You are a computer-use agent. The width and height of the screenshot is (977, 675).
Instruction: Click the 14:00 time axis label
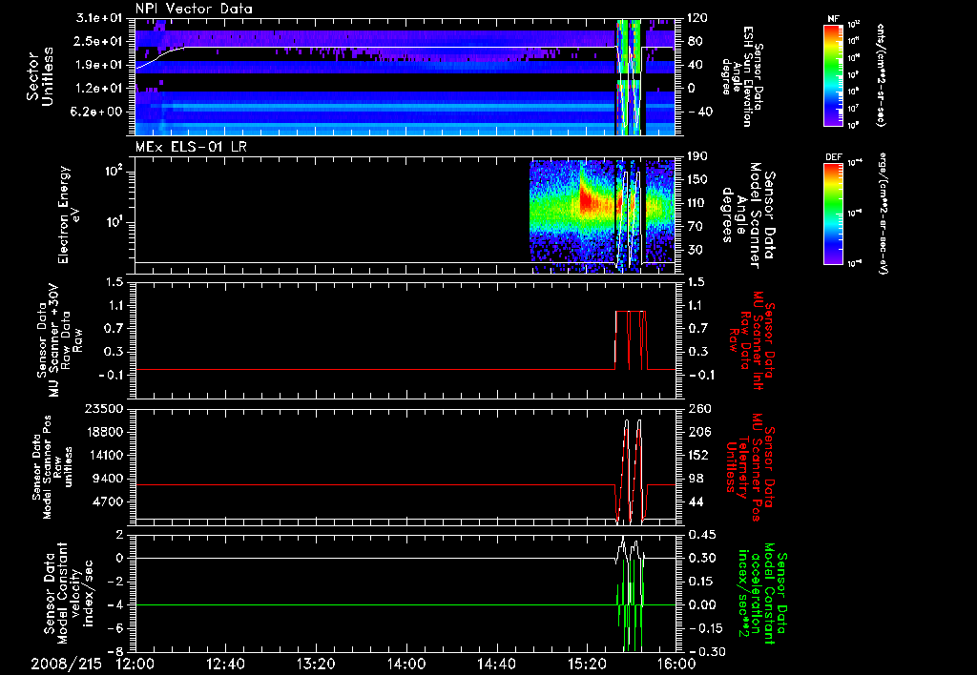[x=406, y=664]
